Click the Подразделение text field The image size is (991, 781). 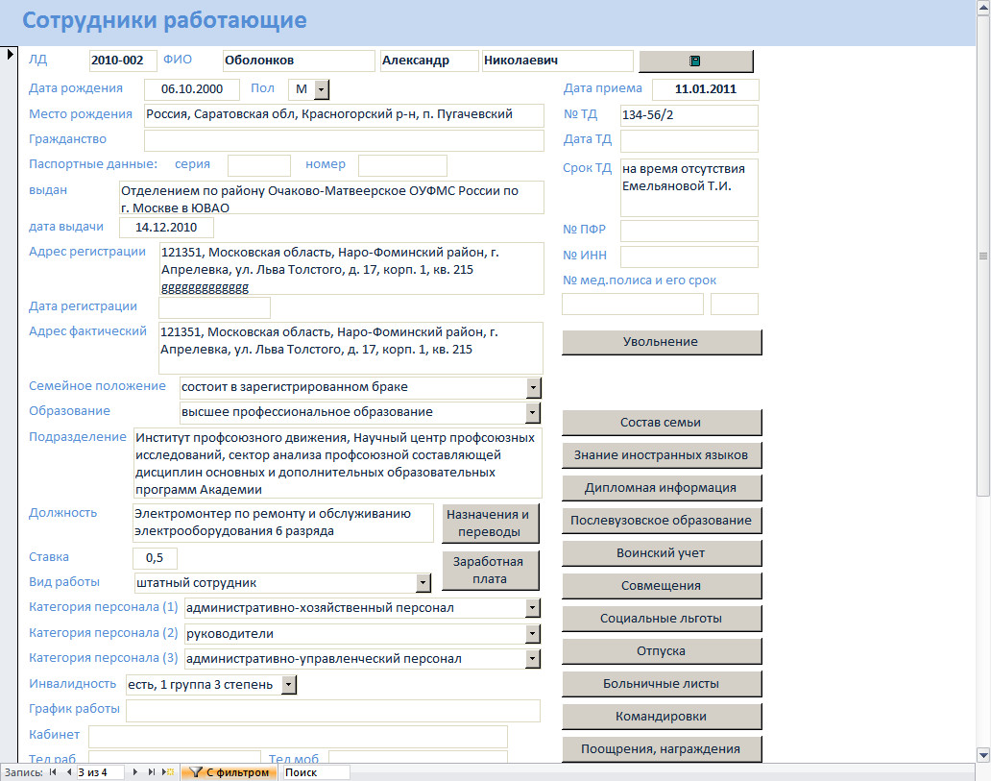point(337,464)
